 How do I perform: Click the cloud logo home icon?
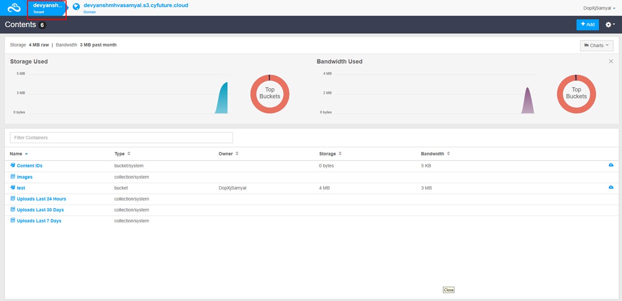tap(14, 8)
